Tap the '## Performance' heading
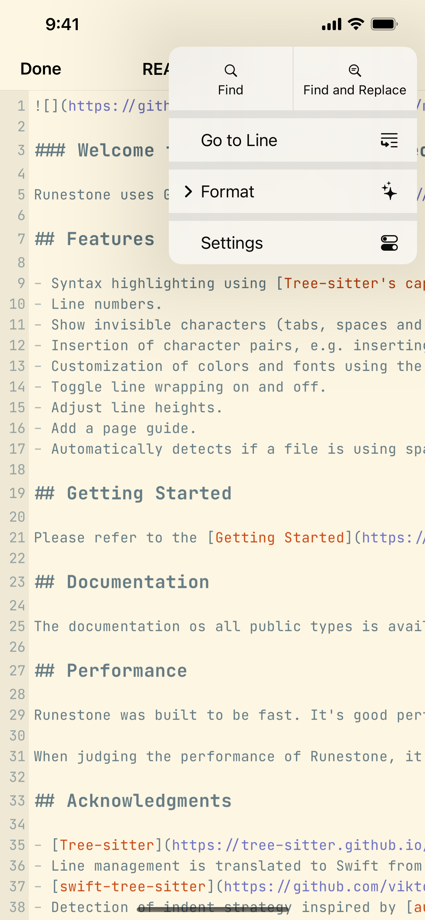This screenshot has height=920, width=425. coord(111,670)
